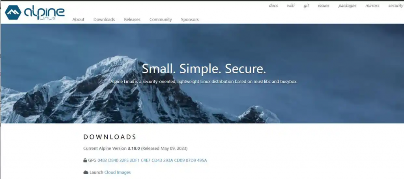Open the mirrors link

click(372, 6)
